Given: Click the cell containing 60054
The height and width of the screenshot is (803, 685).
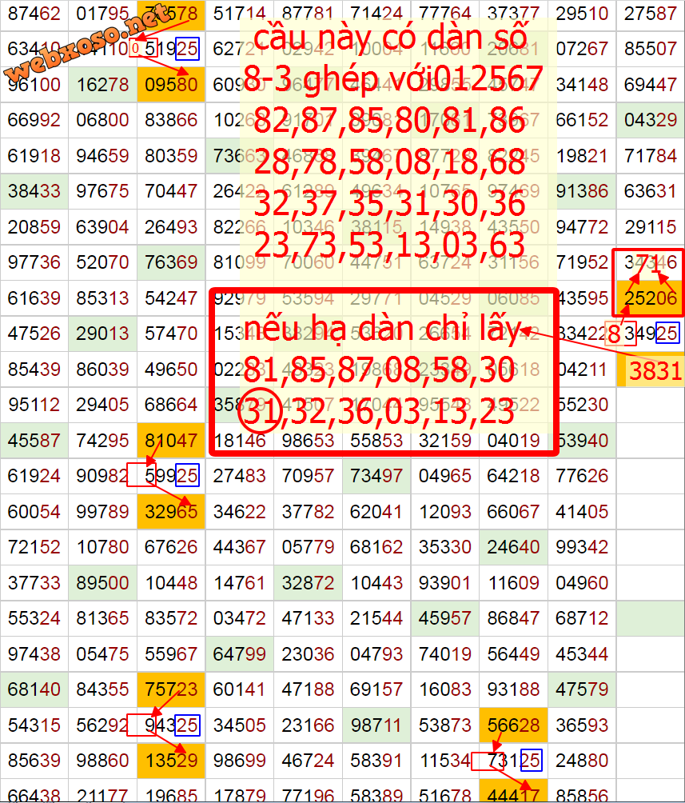Looking at the screenshot, I should pos(34,512).
